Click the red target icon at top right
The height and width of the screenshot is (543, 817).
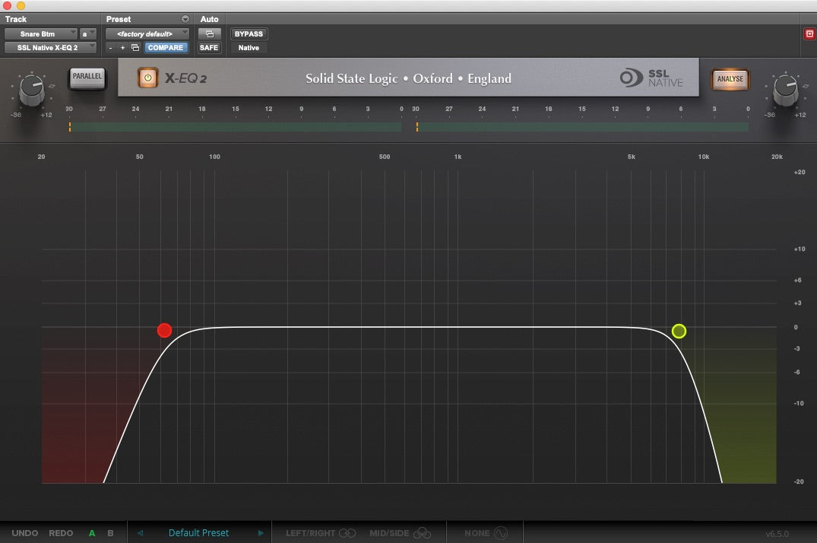click(809, 34)
